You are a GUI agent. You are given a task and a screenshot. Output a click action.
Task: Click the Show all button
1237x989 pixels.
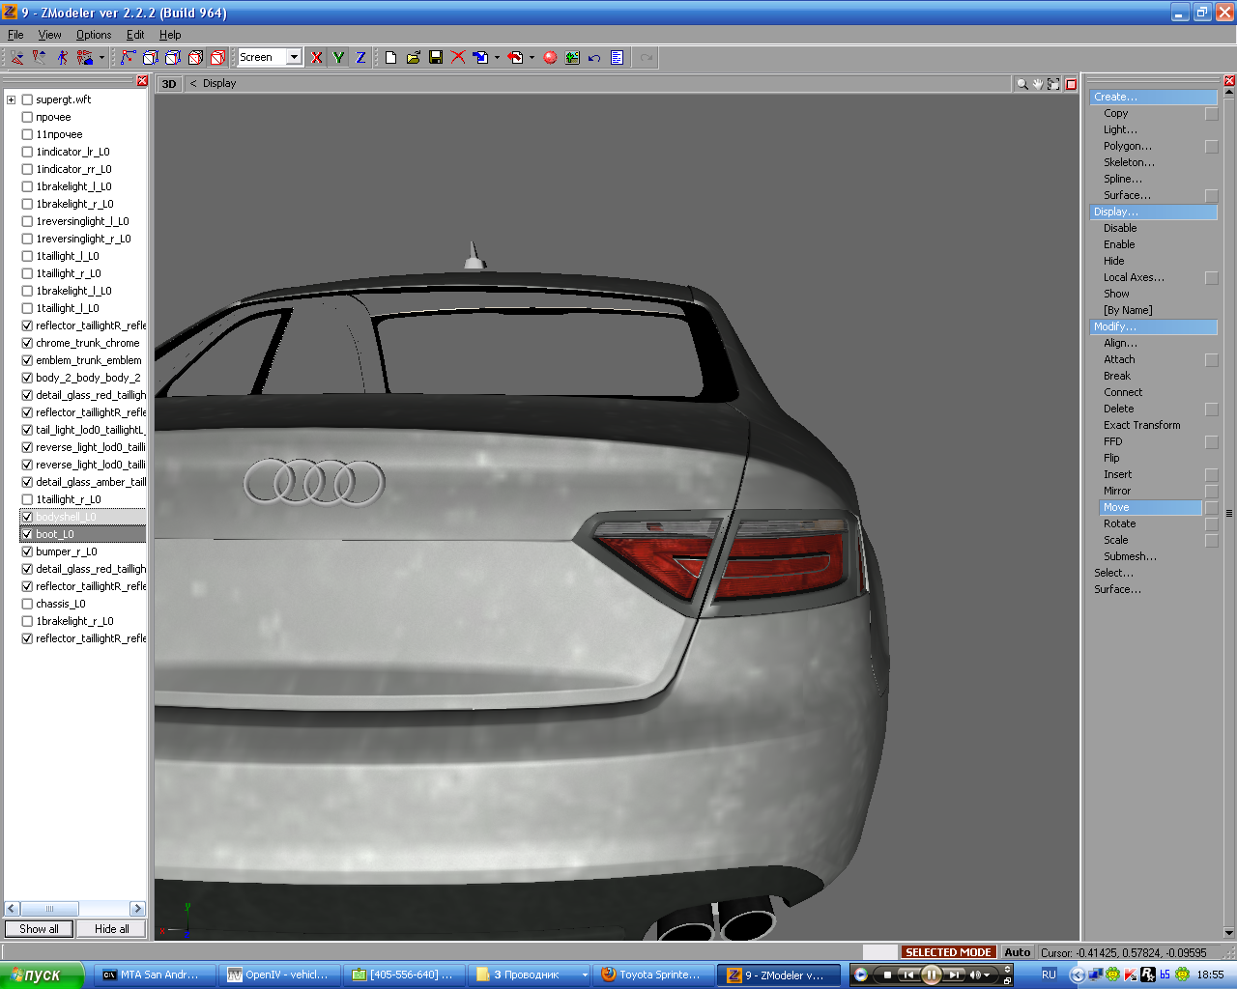(x=39, y=929)
